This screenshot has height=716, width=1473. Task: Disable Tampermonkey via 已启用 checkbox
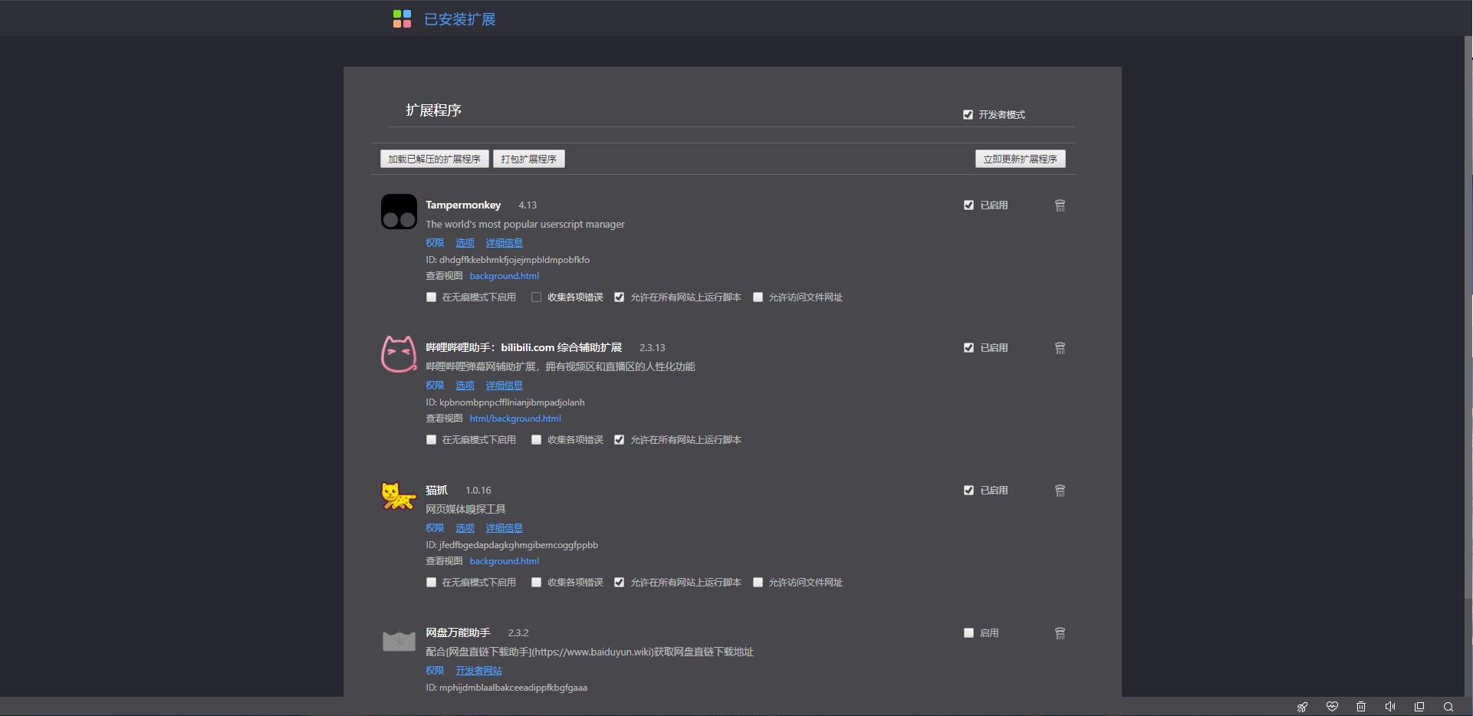(x=968, y=205)
